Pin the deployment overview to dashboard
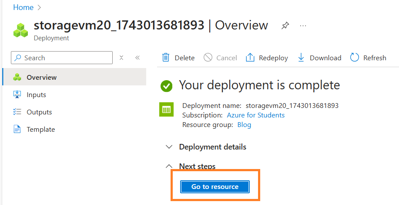399x205 pixels. [x=285, y=26]
